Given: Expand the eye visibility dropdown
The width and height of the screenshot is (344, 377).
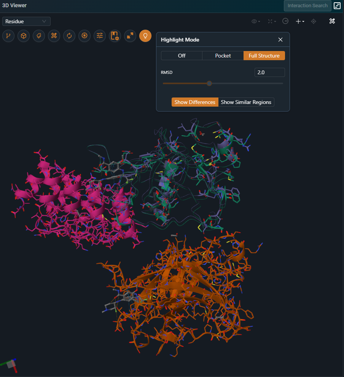Looking at the screenshot, I should pos(256,21).
